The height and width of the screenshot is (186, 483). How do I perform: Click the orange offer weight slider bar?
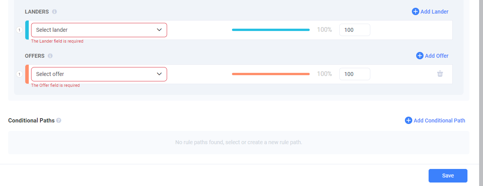coord(270,74)
